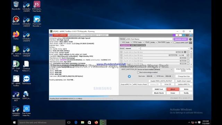Launch TeamViewer from desktop
This screenshot has height=125, width=222.
[26, 80]
